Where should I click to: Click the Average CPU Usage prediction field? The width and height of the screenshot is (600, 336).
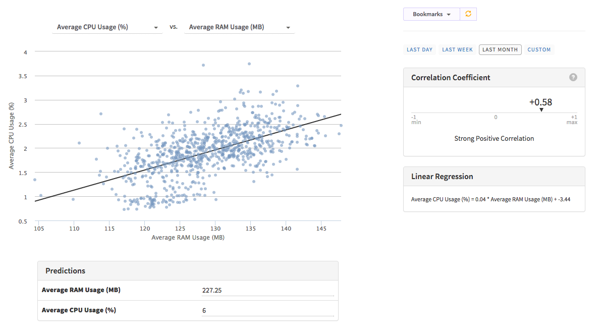[267, 310]
